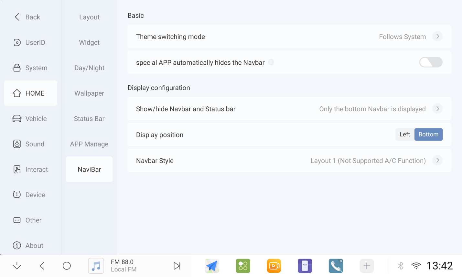Image resolution: width=462 pixels, height=277 pixels.
Task: Switch to the Day/Night tab
Action: coord(89,68)
